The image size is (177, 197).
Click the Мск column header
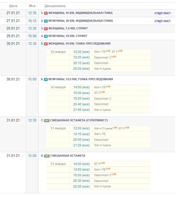(32, 6)
